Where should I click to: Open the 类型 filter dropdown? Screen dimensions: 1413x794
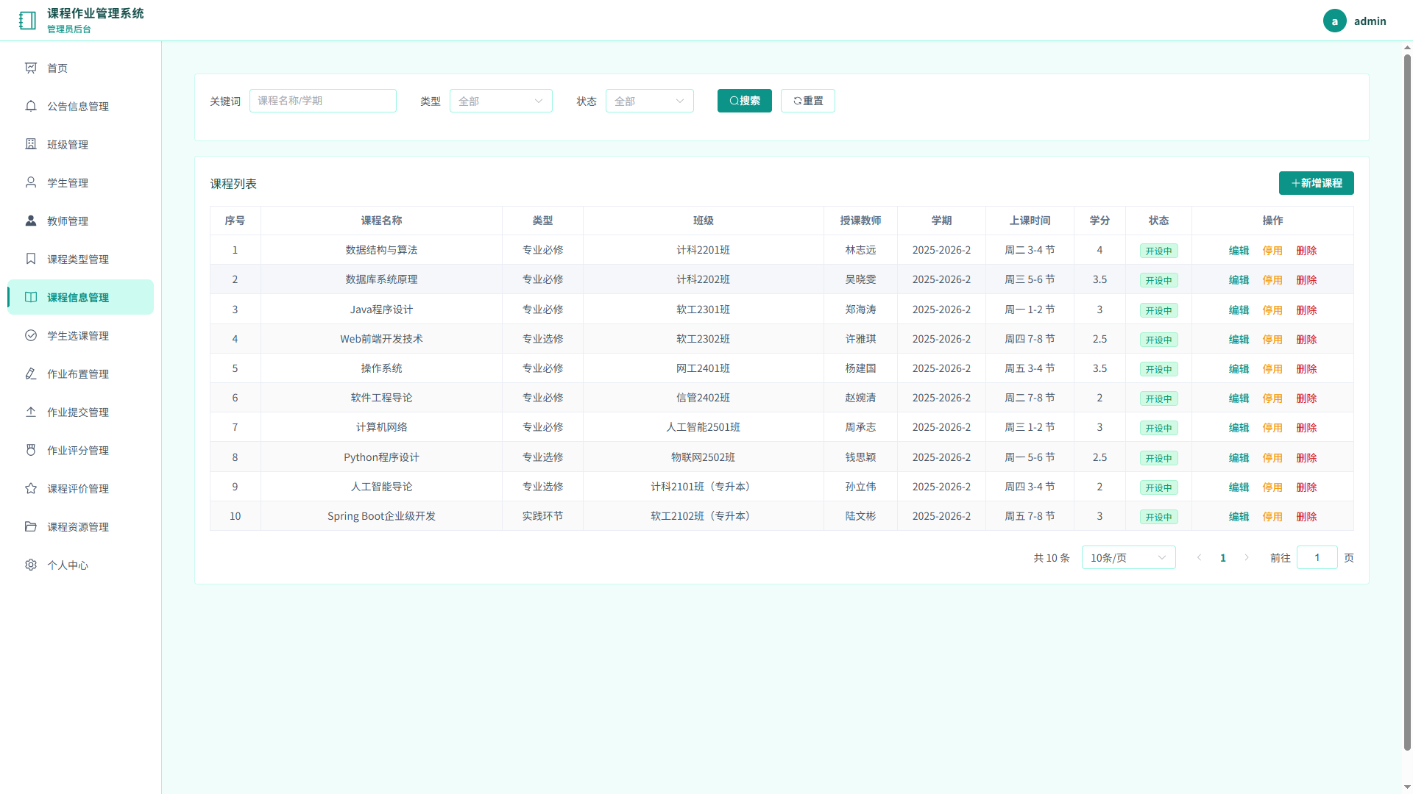pyautogui.click(x=501, y=101)
